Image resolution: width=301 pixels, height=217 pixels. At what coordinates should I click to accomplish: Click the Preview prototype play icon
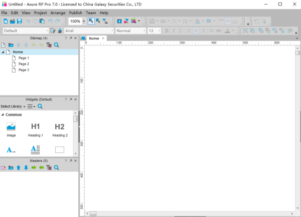point(119,21)
